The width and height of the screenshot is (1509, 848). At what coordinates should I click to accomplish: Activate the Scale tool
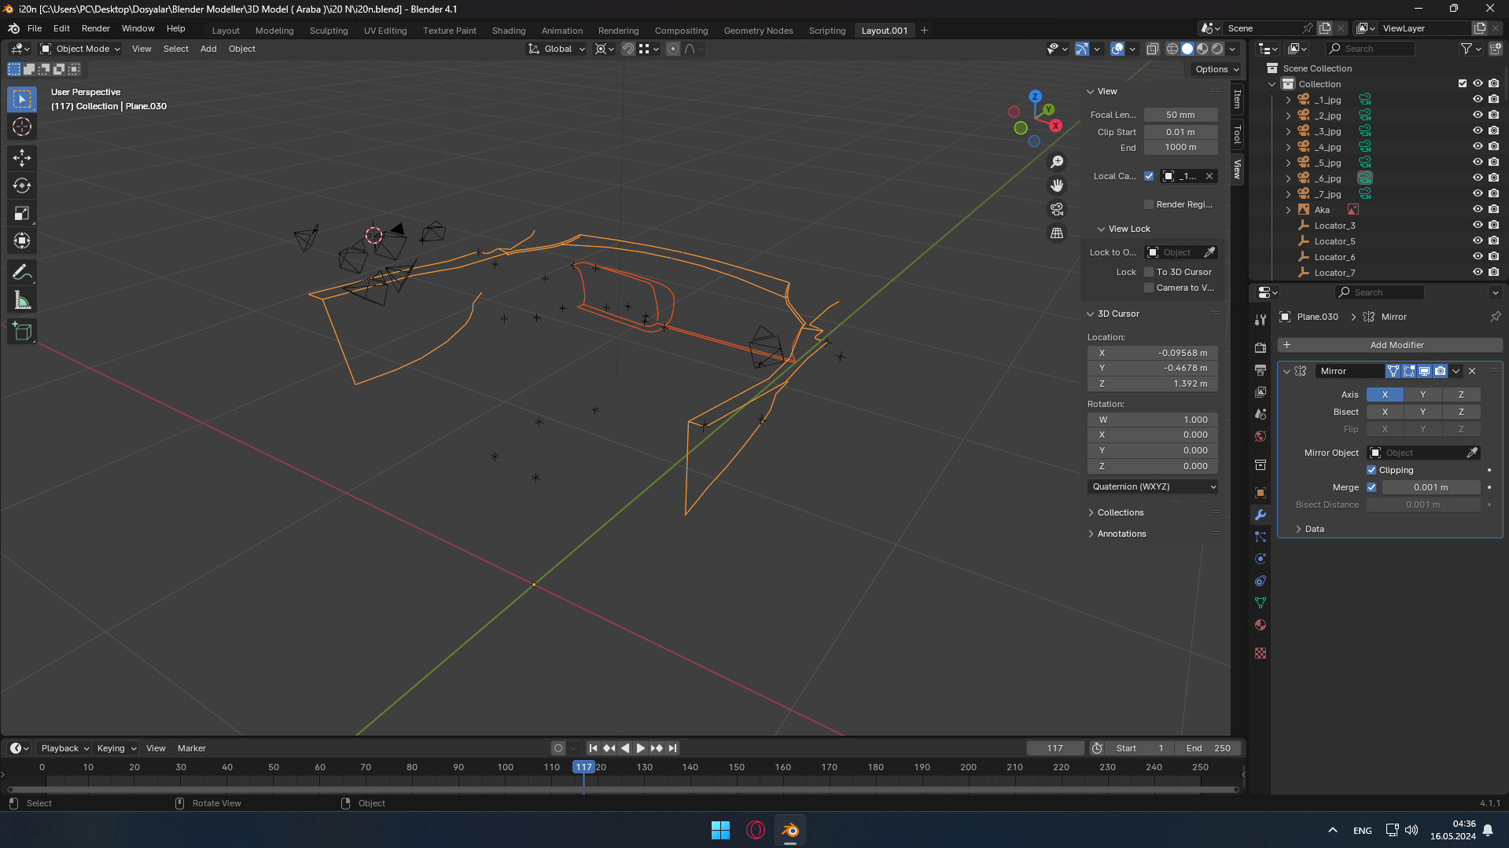click(x=22, y=213)
